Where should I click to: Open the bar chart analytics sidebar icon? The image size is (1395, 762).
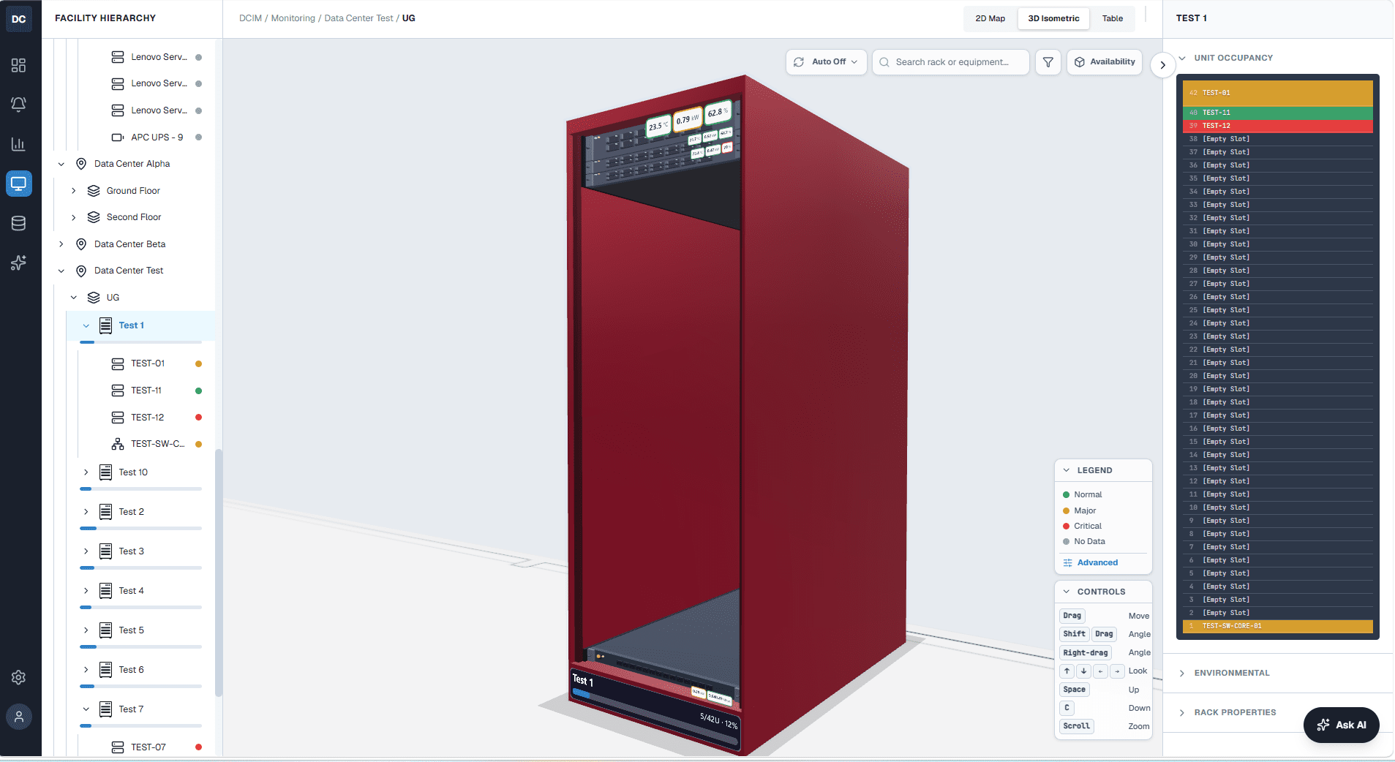pyautogui.click(x=19, y=143)
